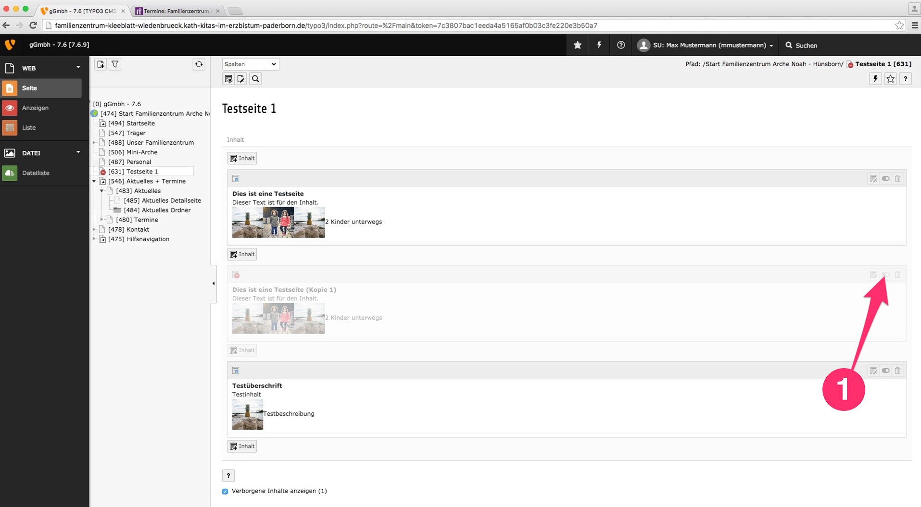The width and height of the screenshot is (921, 507).
Task: Uncheck 'Verborgene Inhalte anzeigen' checkbox
Action: click(x=225, y=491)
